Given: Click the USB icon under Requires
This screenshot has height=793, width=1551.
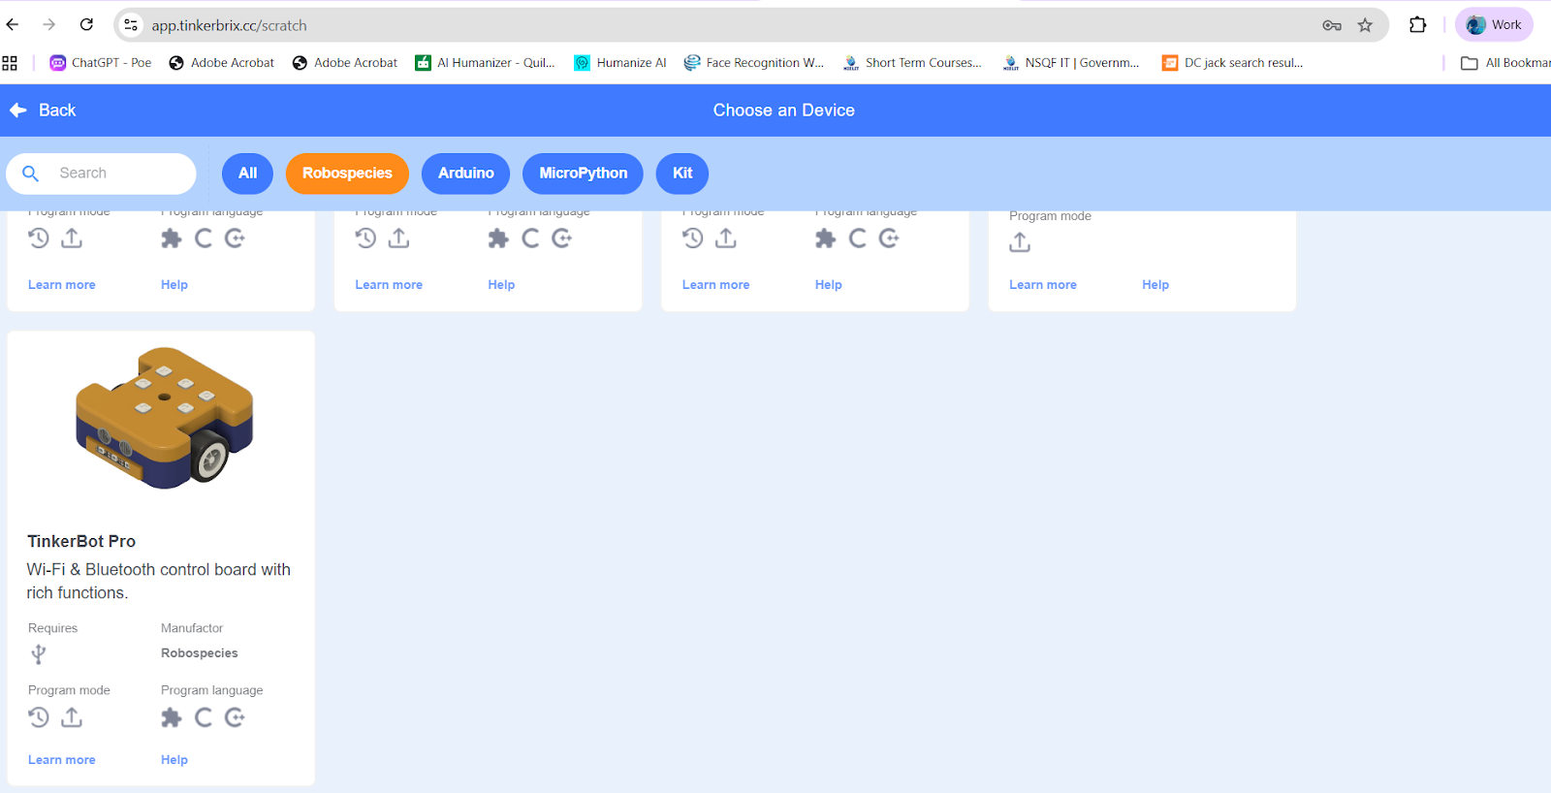Looking at the screenshot, I should (x=39, y=654).
